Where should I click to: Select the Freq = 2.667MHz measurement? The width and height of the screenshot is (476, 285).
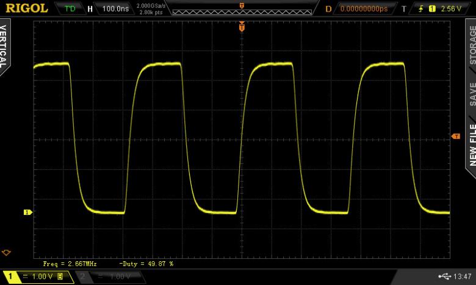(70, 264)
